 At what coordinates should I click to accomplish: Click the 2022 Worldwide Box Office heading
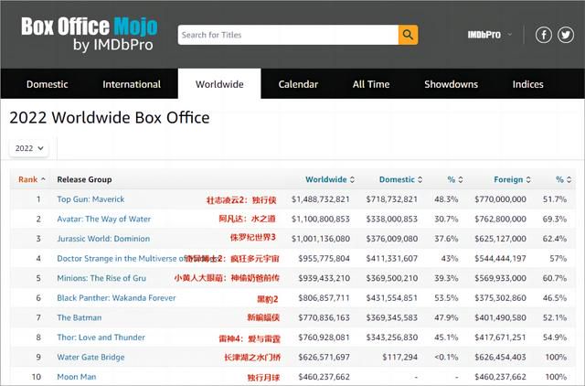tap(110, 118)
